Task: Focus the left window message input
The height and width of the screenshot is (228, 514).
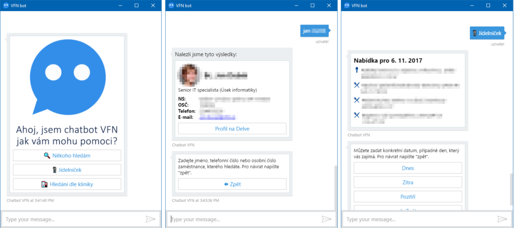Action: [x=72, y=219]
